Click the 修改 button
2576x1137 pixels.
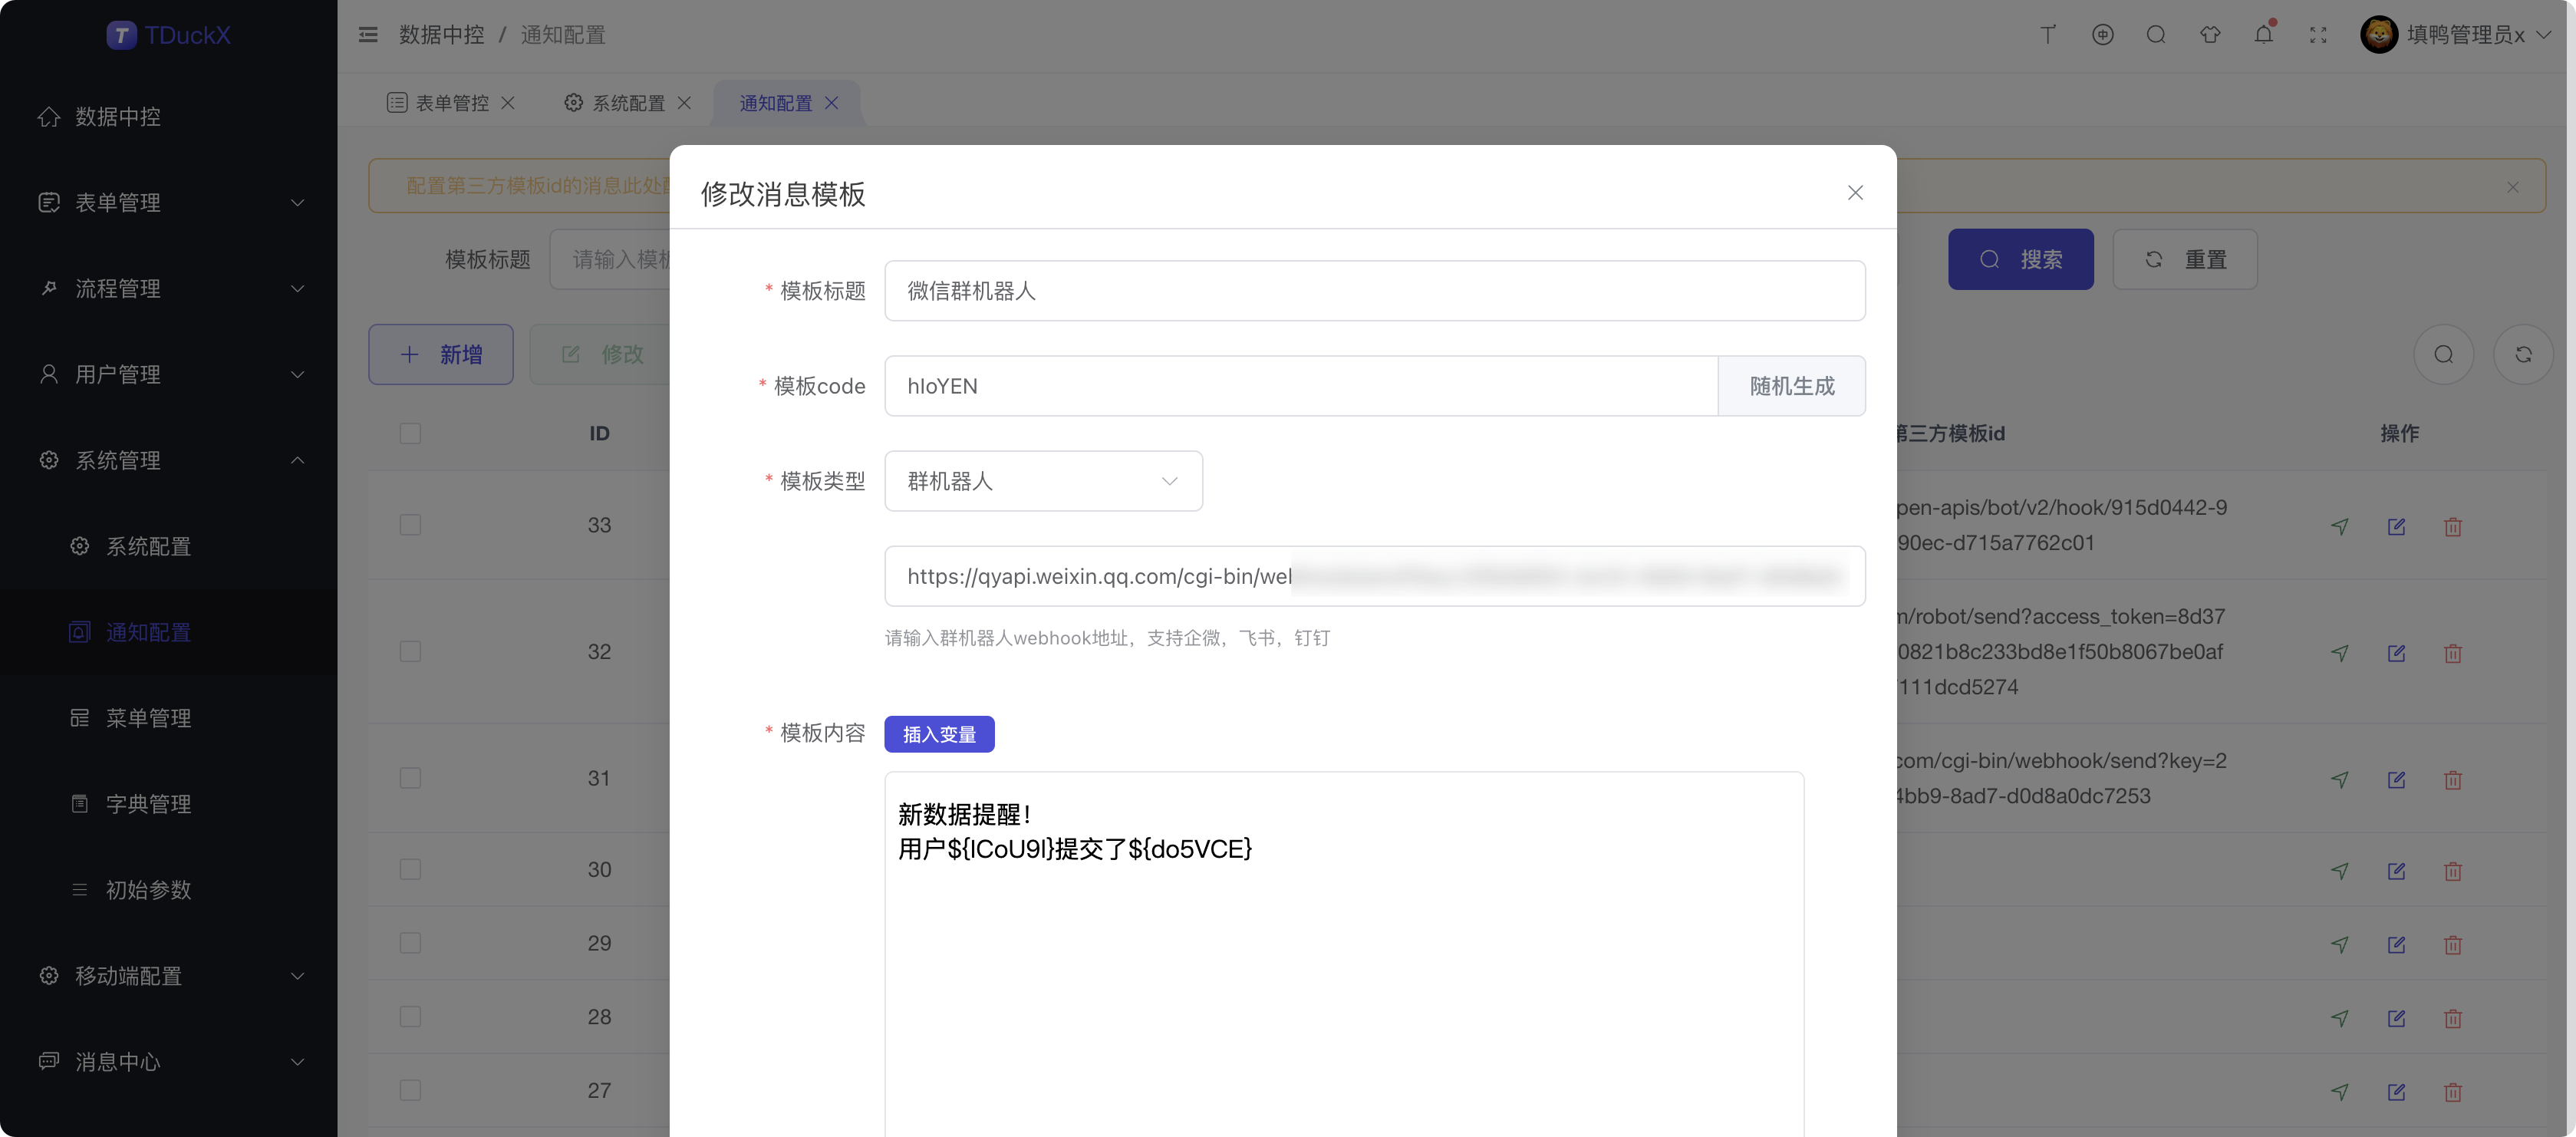click(x=600, y=354)
